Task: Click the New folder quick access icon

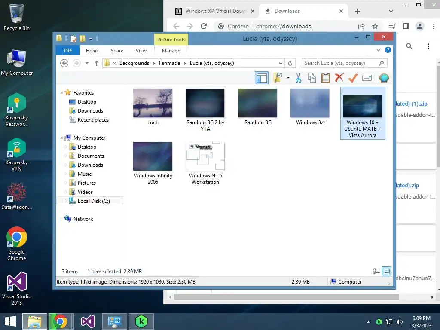Action: 82,38
